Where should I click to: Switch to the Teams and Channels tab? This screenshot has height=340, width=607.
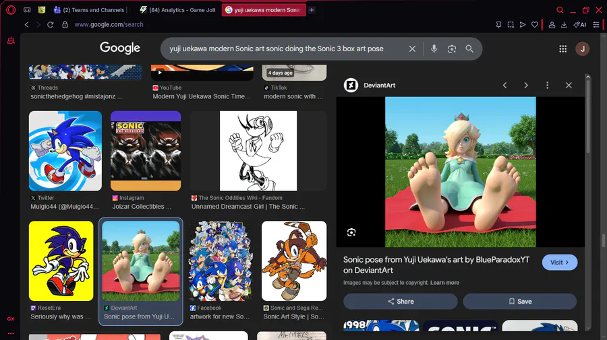pos(90,10)
